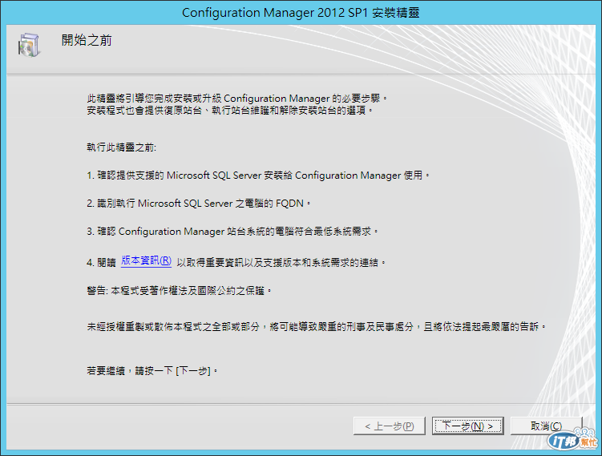This screenshot has height=456, width=602.
Task: Click step 2 text mentioning FQDN
Action: (199, 204)
